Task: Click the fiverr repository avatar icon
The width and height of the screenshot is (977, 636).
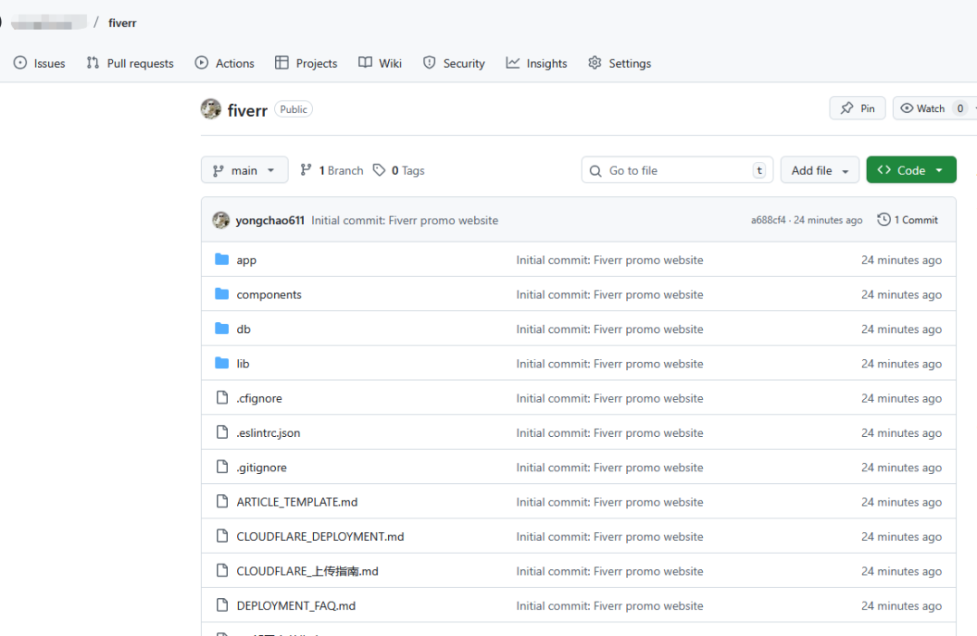Action: (211, 109)
